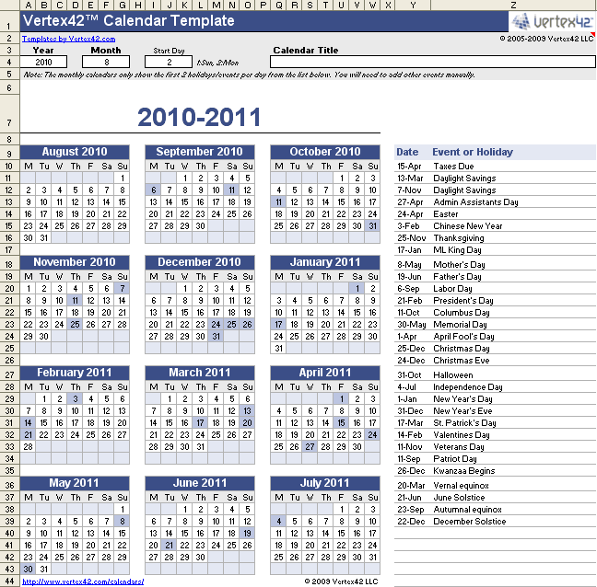Click the 22-Dec date cell

pyautogui.click(x=411, y=522)
